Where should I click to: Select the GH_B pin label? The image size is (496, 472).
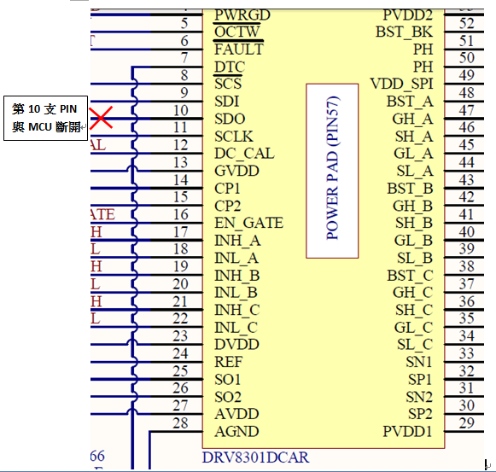click(x=413, y=206)
